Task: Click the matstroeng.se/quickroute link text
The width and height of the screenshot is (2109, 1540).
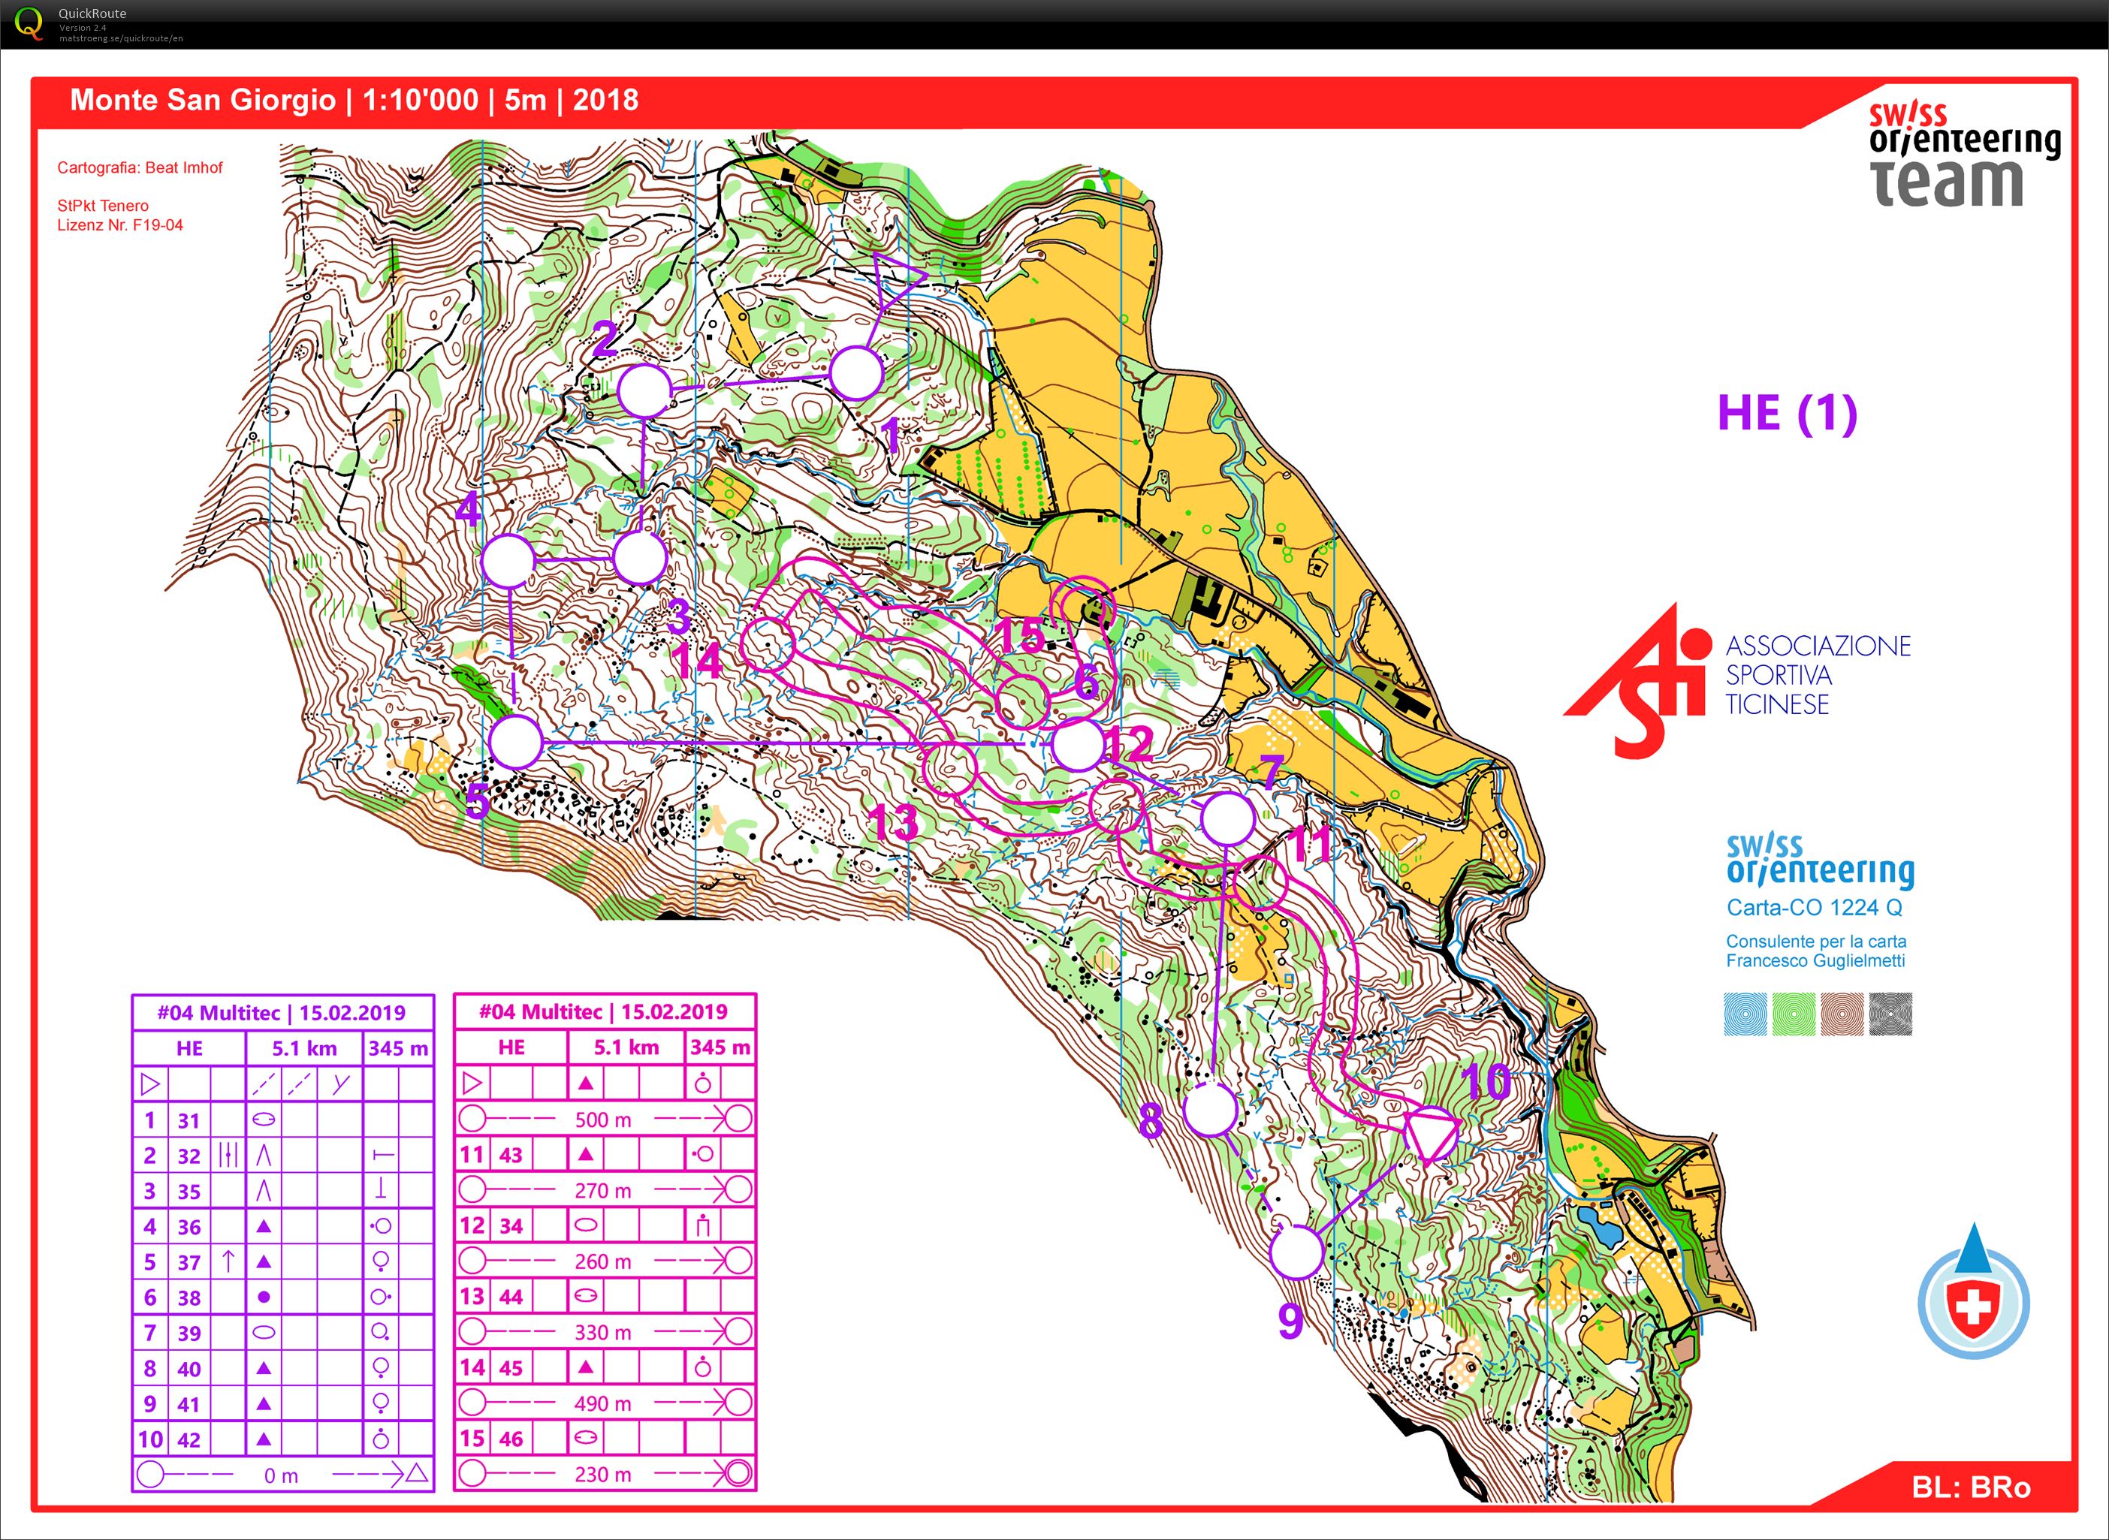Action: 121,38
